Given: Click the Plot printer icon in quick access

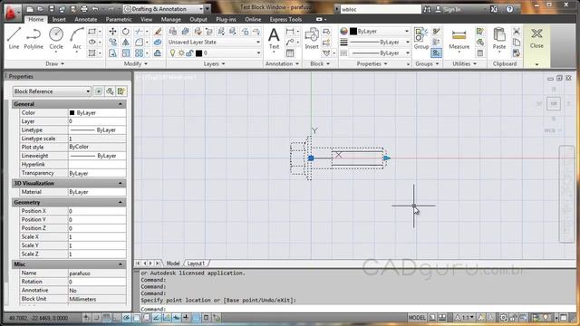Looking at the screenshot, I should pos(84,8).
